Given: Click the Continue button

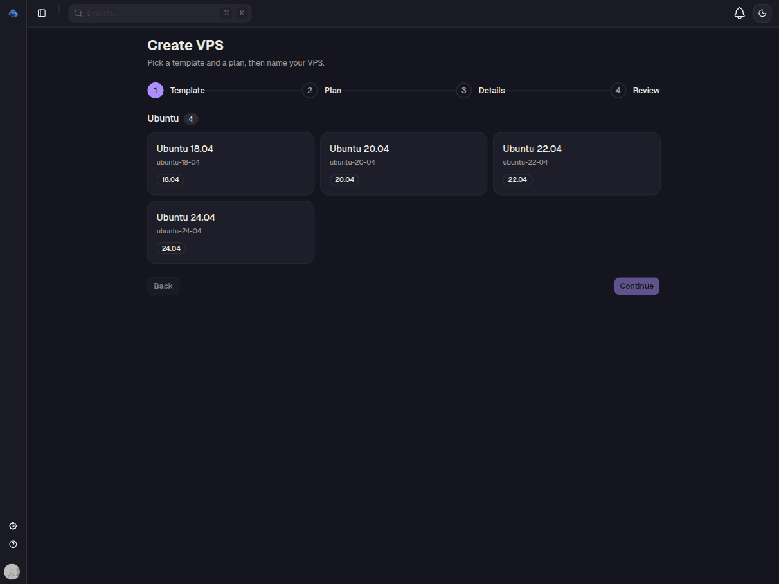Looking at the screenshot, I should [636, 286].
